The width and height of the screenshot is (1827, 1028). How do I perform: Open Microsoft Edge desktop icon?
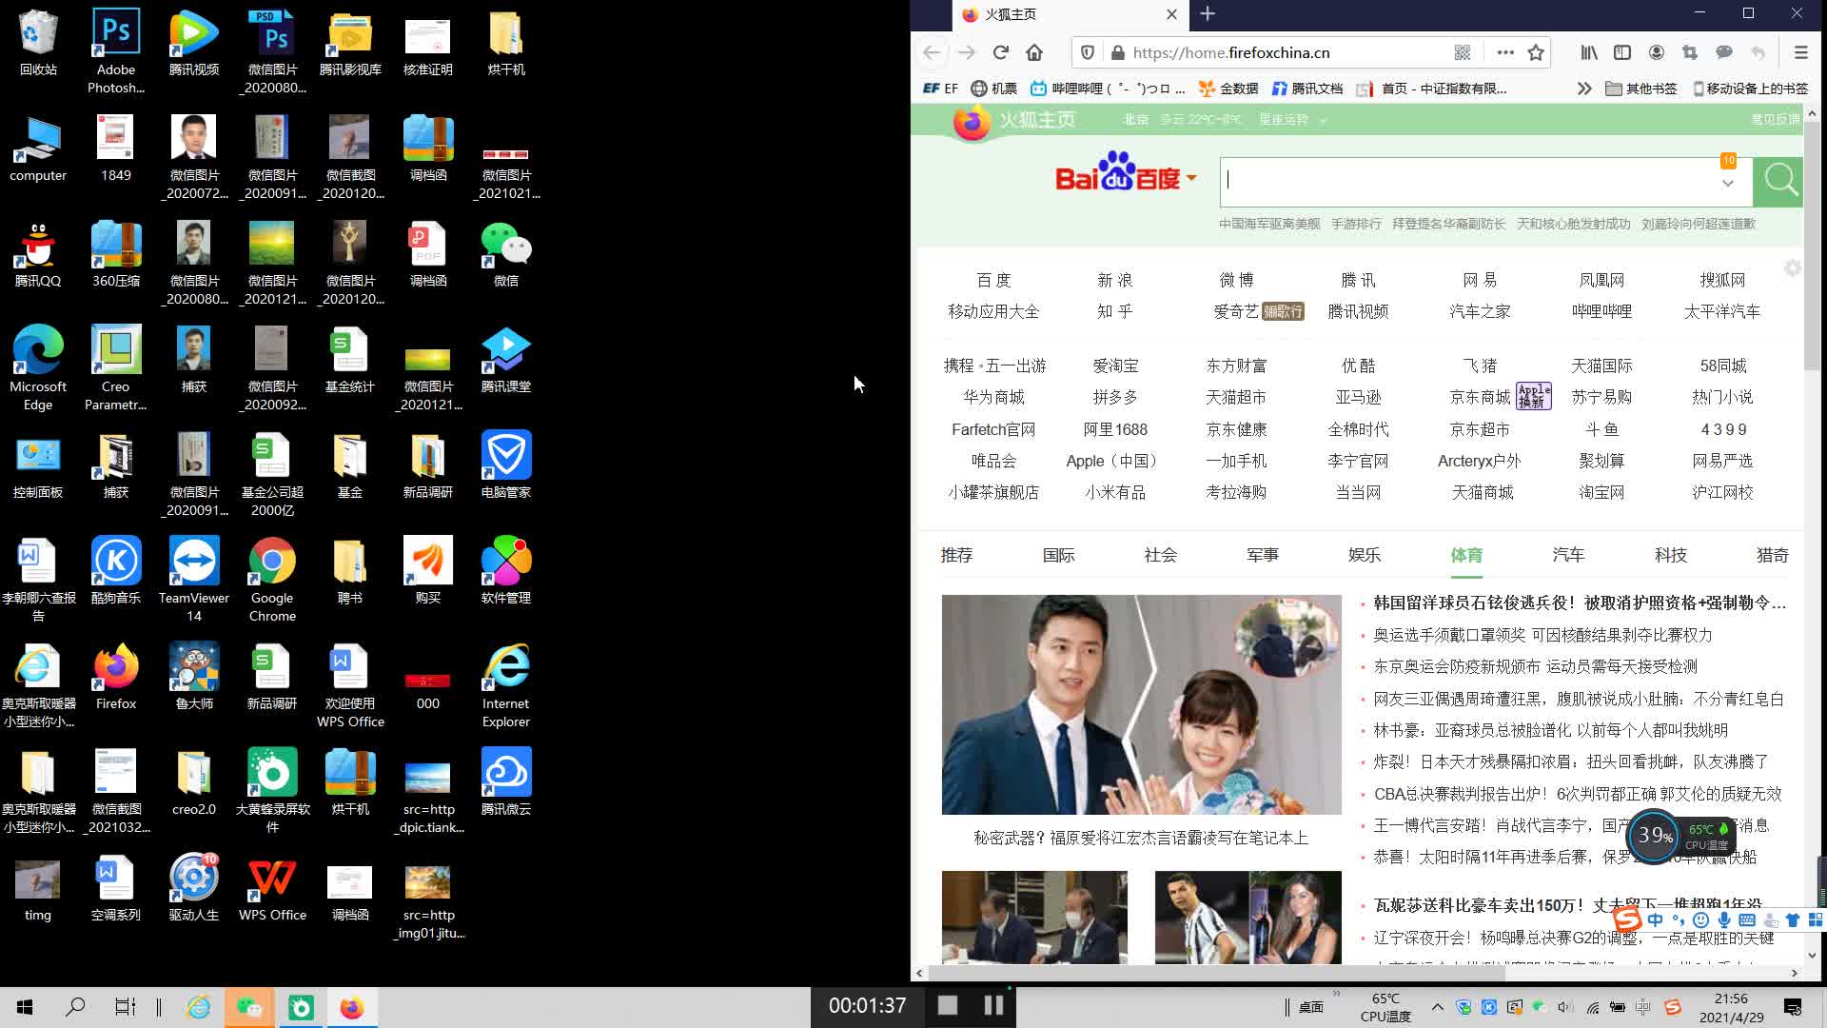(38, 368)
